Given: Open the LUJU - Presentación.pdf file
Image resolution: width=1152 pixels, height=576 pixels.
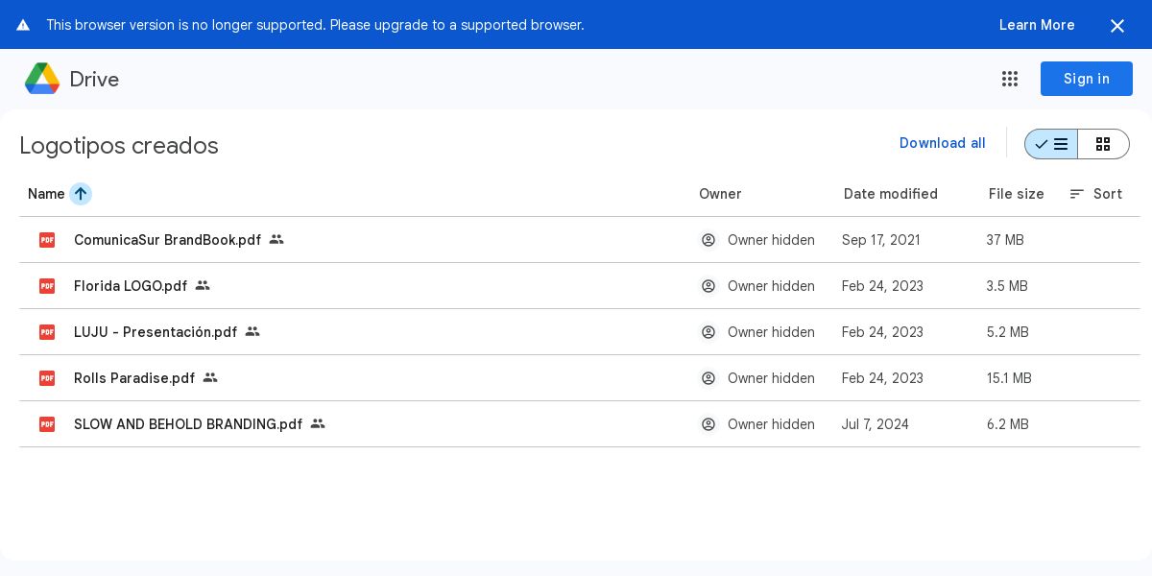Looking at the screenshot, I should pyautogui.click(x=156, y=332).
